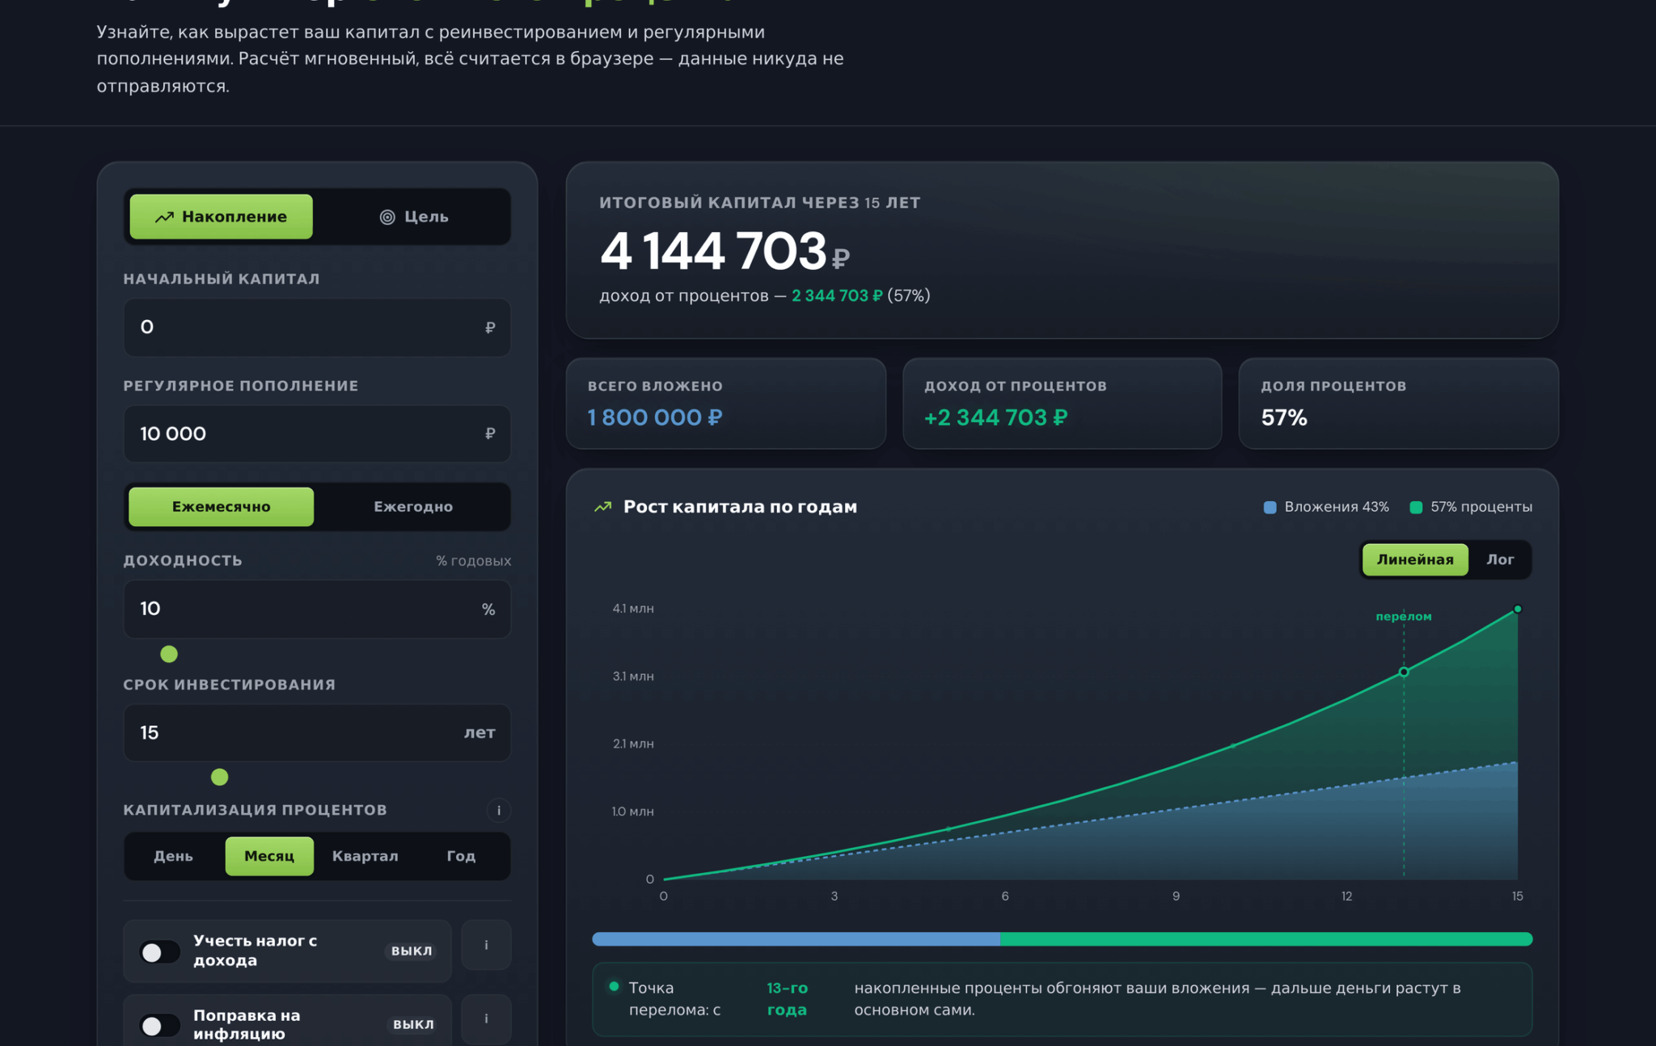This screenshot has height=1046, width=1656.
Task: Focus the Начальный капитал input field
Action: 317,327
